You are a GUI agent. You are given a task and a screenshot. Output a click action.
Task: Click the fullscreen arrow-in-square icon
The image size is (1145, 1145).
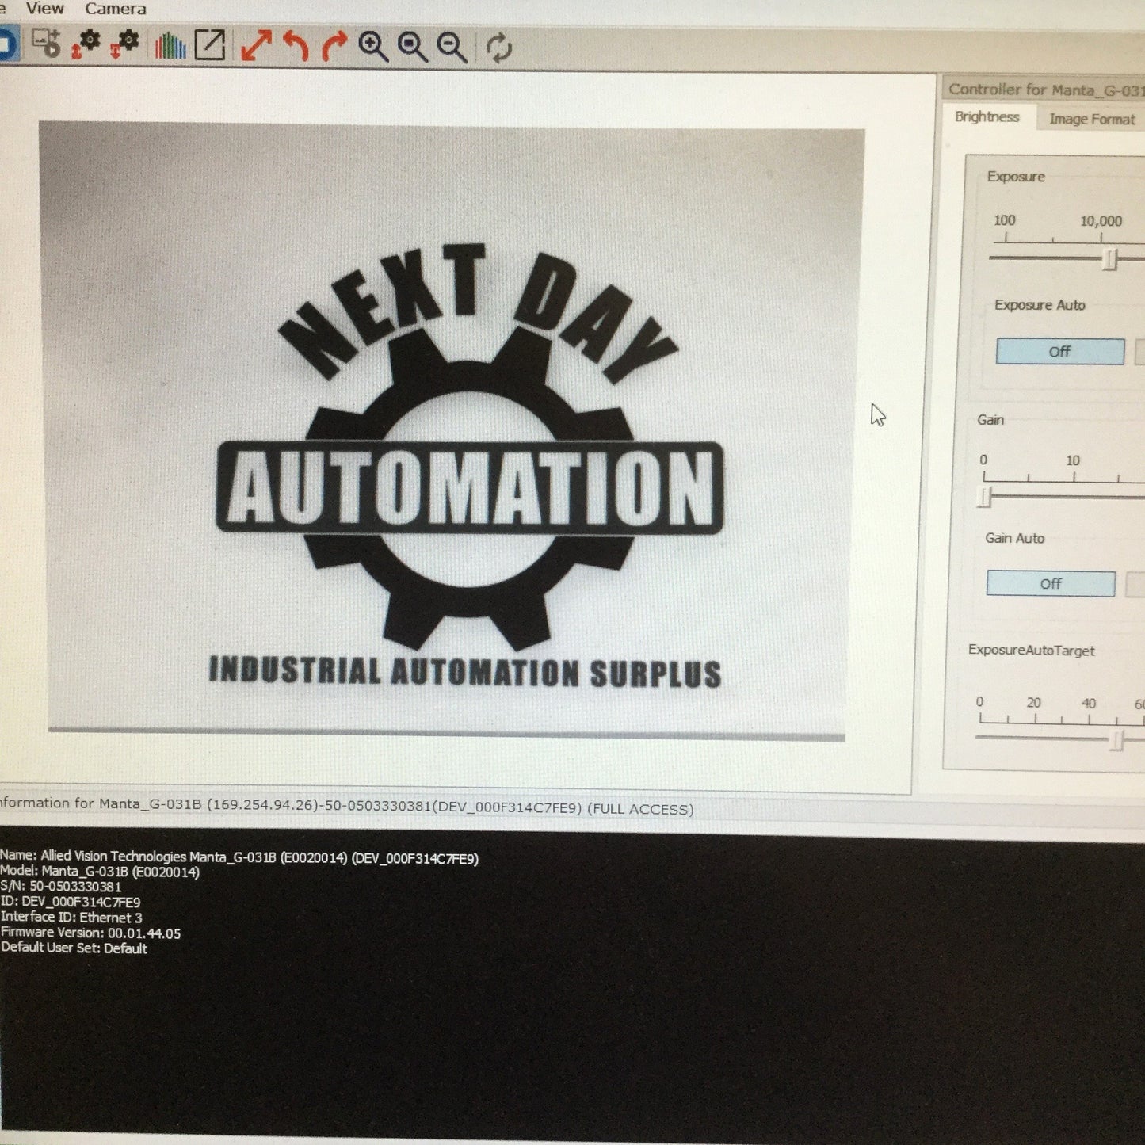(210, 45)
